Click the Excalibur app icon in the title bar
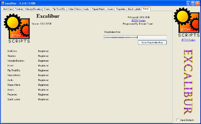This screenshot has width=201, height=124. (3, 3)
